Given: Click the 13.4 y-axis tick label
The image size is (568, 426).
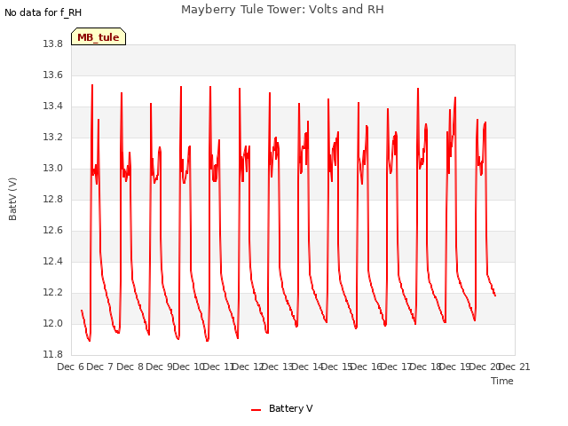Looking at the screenshot, I should click(x=53, y=106).
